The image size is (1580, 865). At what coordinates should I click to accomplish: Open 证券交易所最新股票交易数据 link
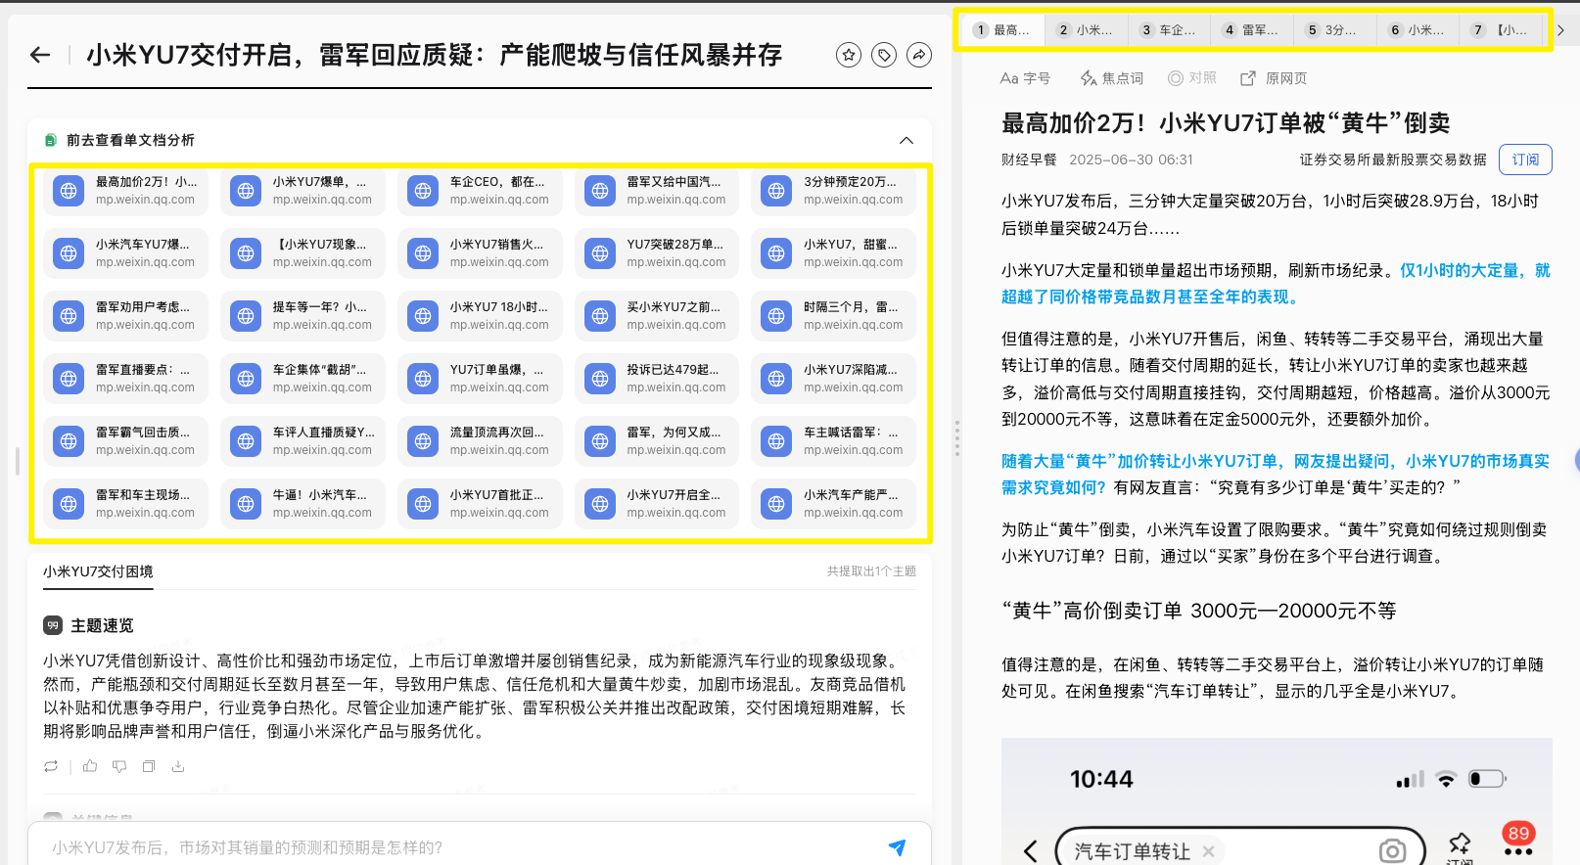1393,159
